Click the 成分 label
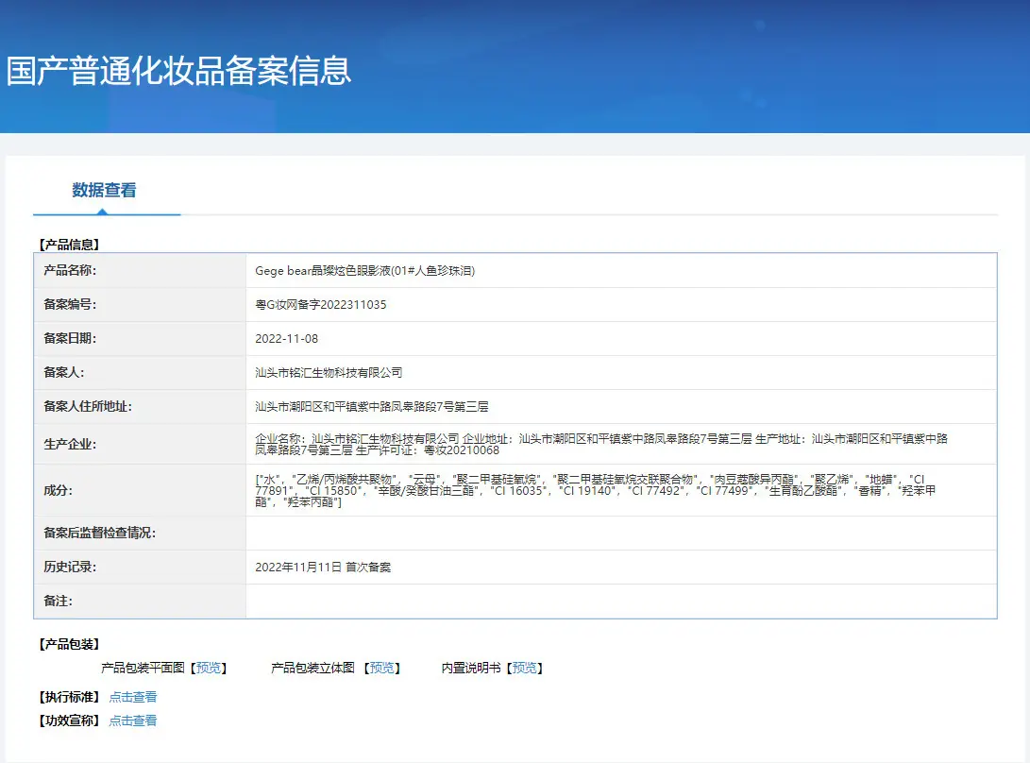 58,490
